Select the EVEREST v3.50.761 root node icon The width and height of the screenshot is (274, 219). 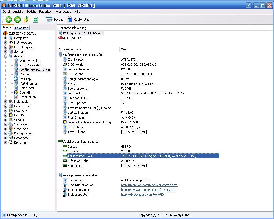pyautogui.click(x=5, y=33)
